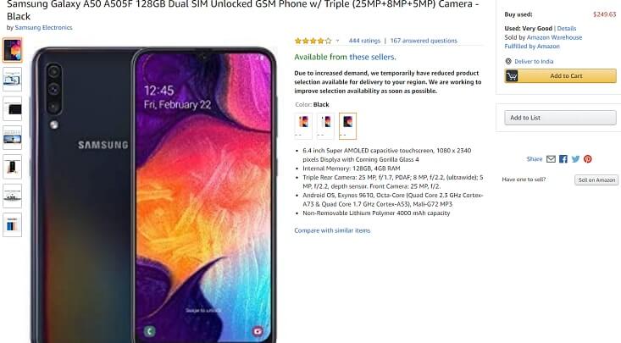Share product on Pinterest icon
The height and width of the screenshot is (343, 621).
(588, 159)
